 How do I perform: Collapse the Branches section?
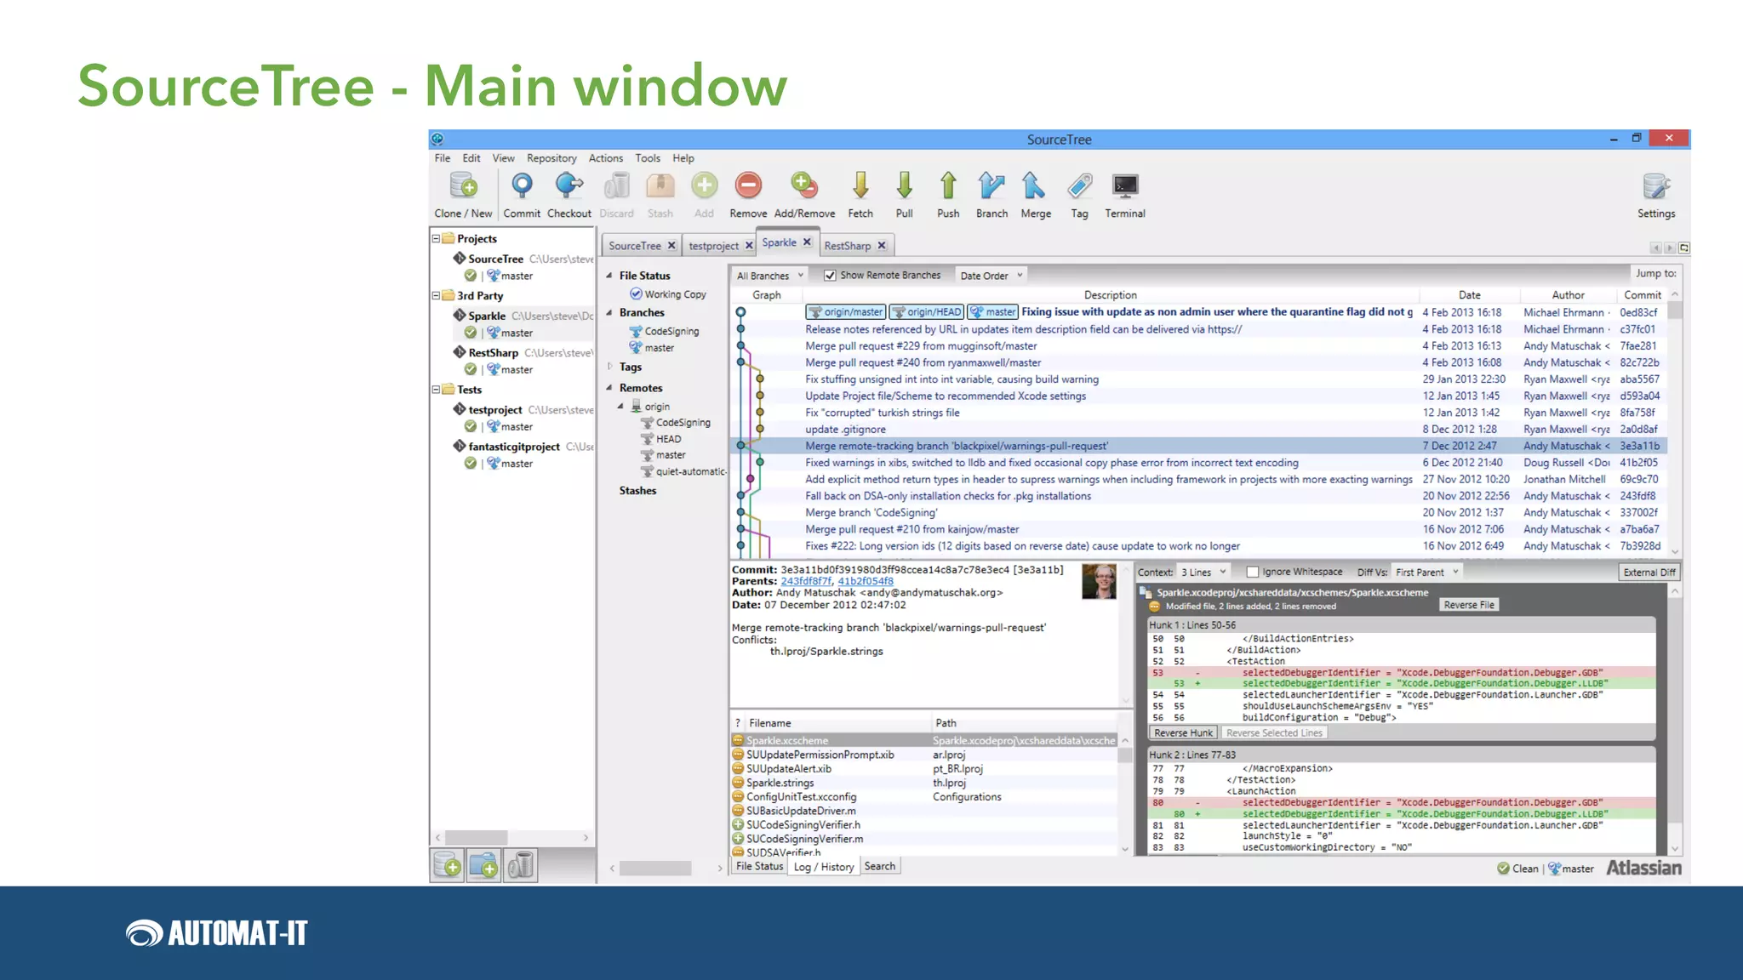pyautogui.click(x=610, y=313)
